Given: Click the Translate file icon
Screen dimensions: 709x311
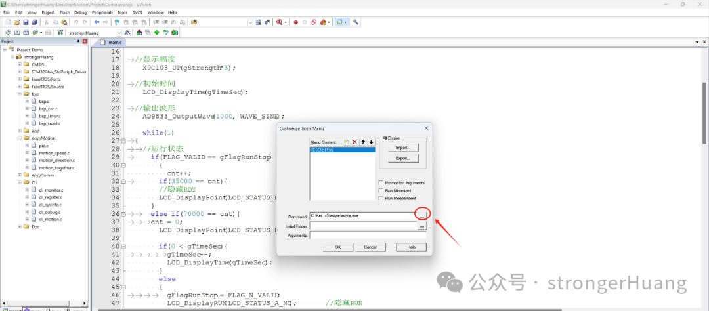Looking at the screenshot, I should pos(8,33).
